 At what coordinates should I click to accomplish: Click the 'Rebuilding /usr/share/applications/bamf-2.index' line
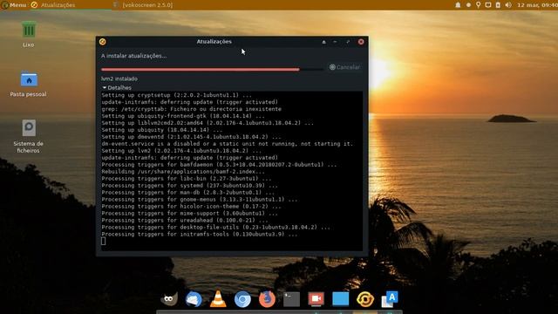[x=183, y=172]
